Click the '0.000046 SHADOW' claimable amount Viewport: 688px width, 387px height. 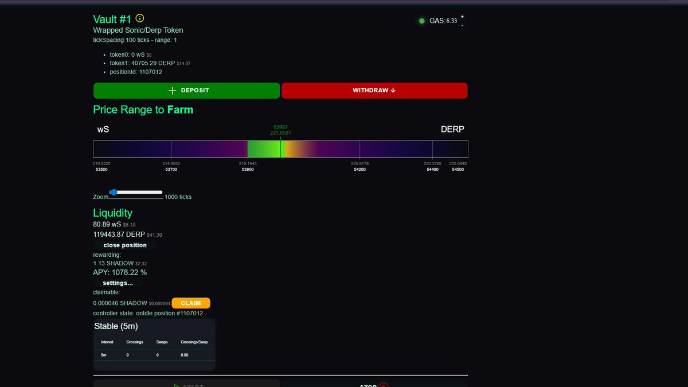click(x=120, y=303)
